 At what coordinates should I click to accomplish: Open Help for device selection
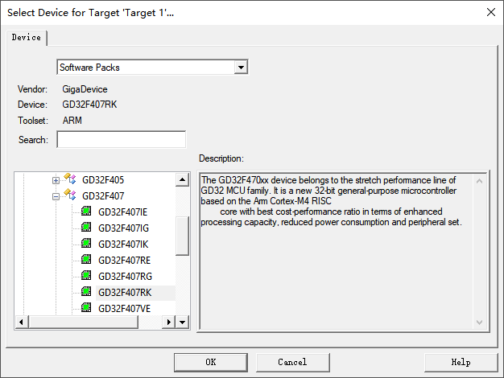[461, 362]
